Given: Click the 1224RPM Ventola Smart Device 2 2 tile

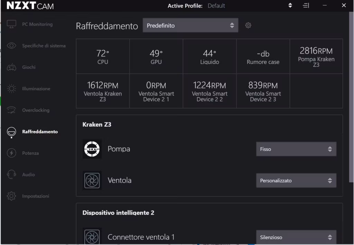Looking at the screenshot, I should tap(209, 91).
